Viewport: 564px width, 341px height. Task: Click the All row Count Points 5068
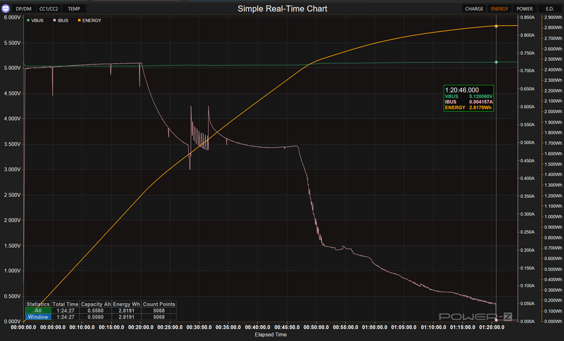pyautogui.click(x=159, y=311)
